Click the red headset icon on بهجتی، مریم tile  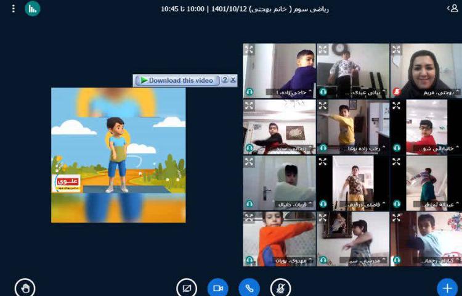coord(397,92)
